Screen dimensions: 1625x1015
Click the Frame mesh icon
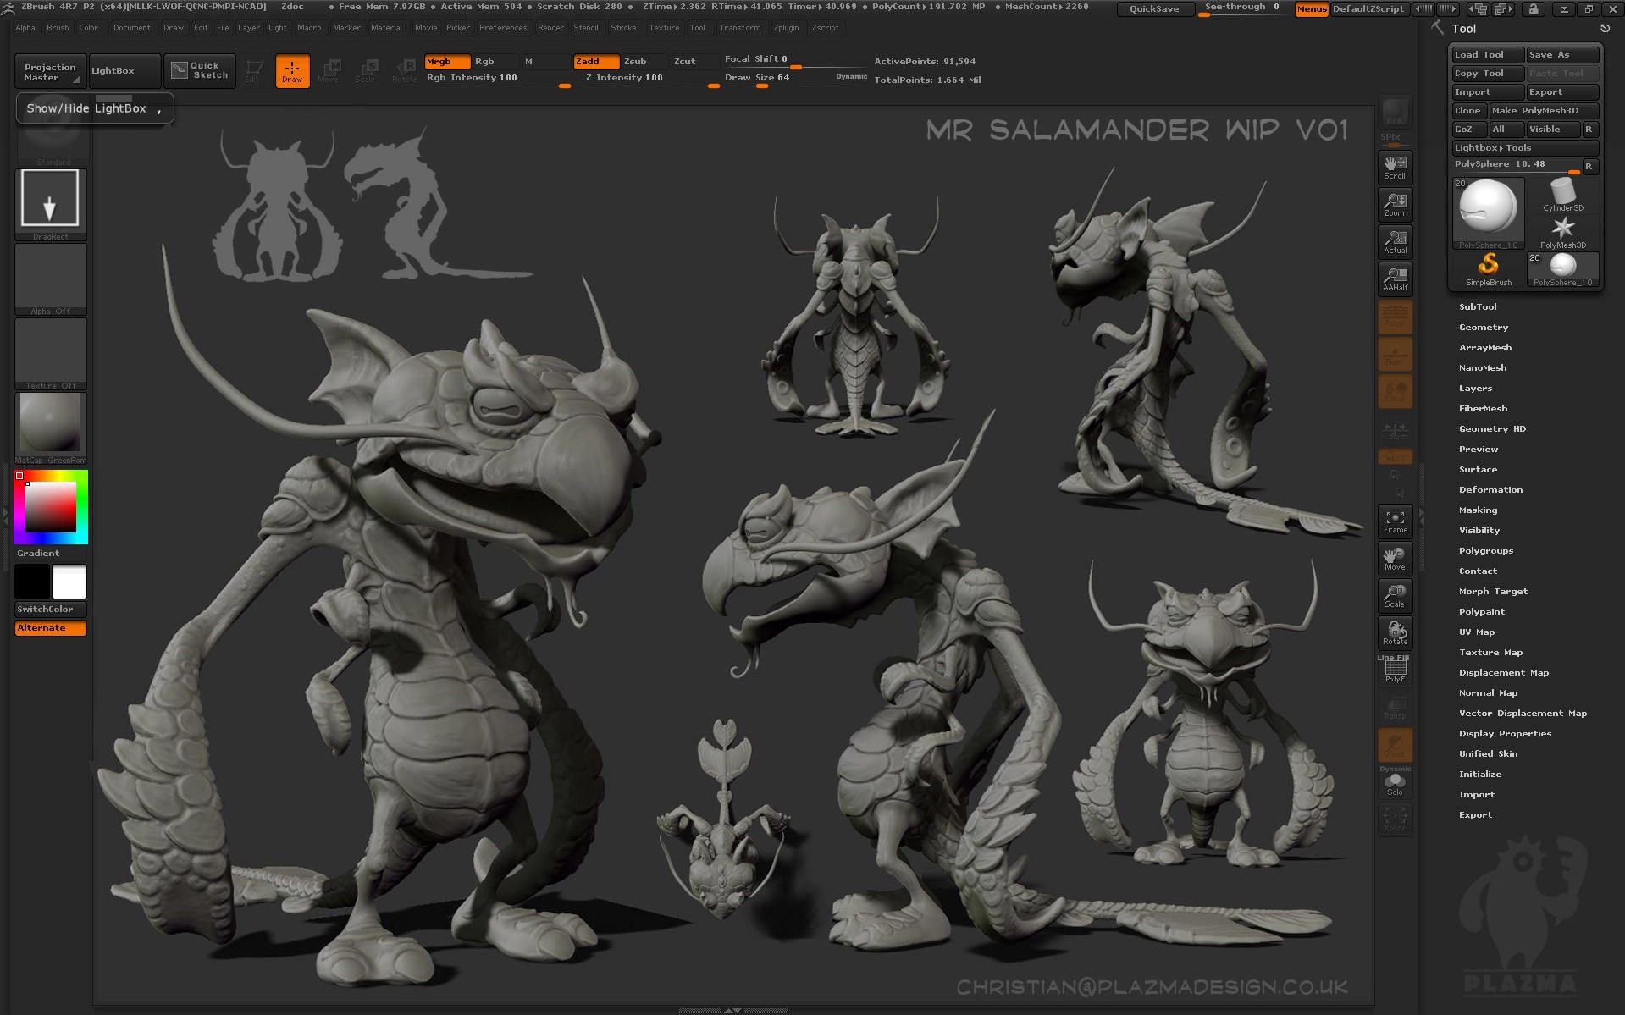pos(1395,521)
